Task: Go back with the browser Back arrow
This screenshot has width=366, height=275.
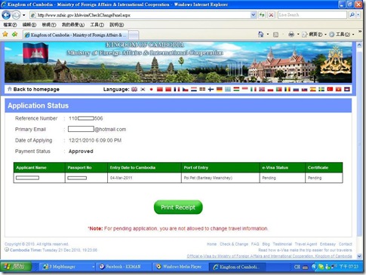Action: [6, 15]
